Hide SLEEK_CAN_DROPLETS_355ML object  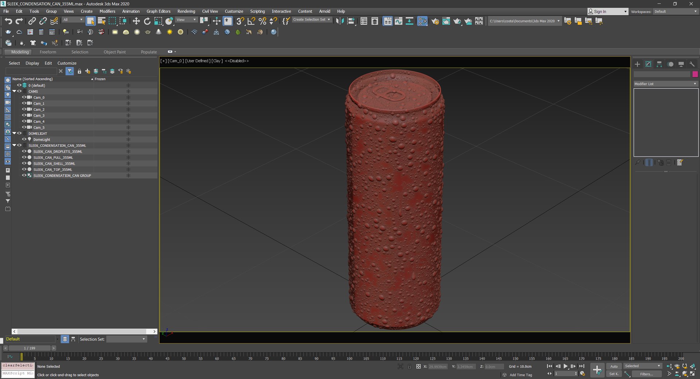point(24,151)
